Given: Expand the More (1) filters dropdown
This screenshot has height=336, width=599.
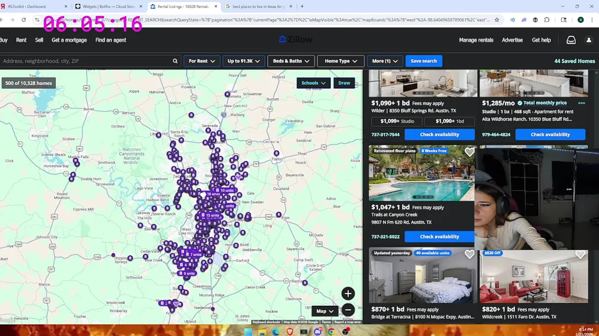Looking at the screenshot, I should [385, 61].
